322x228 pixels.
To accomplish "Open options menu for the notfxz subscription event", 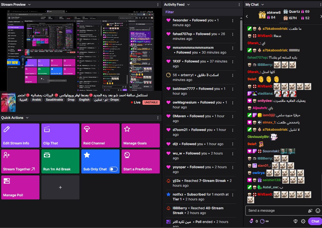I will pyautogui.click(x=233, y=195).
